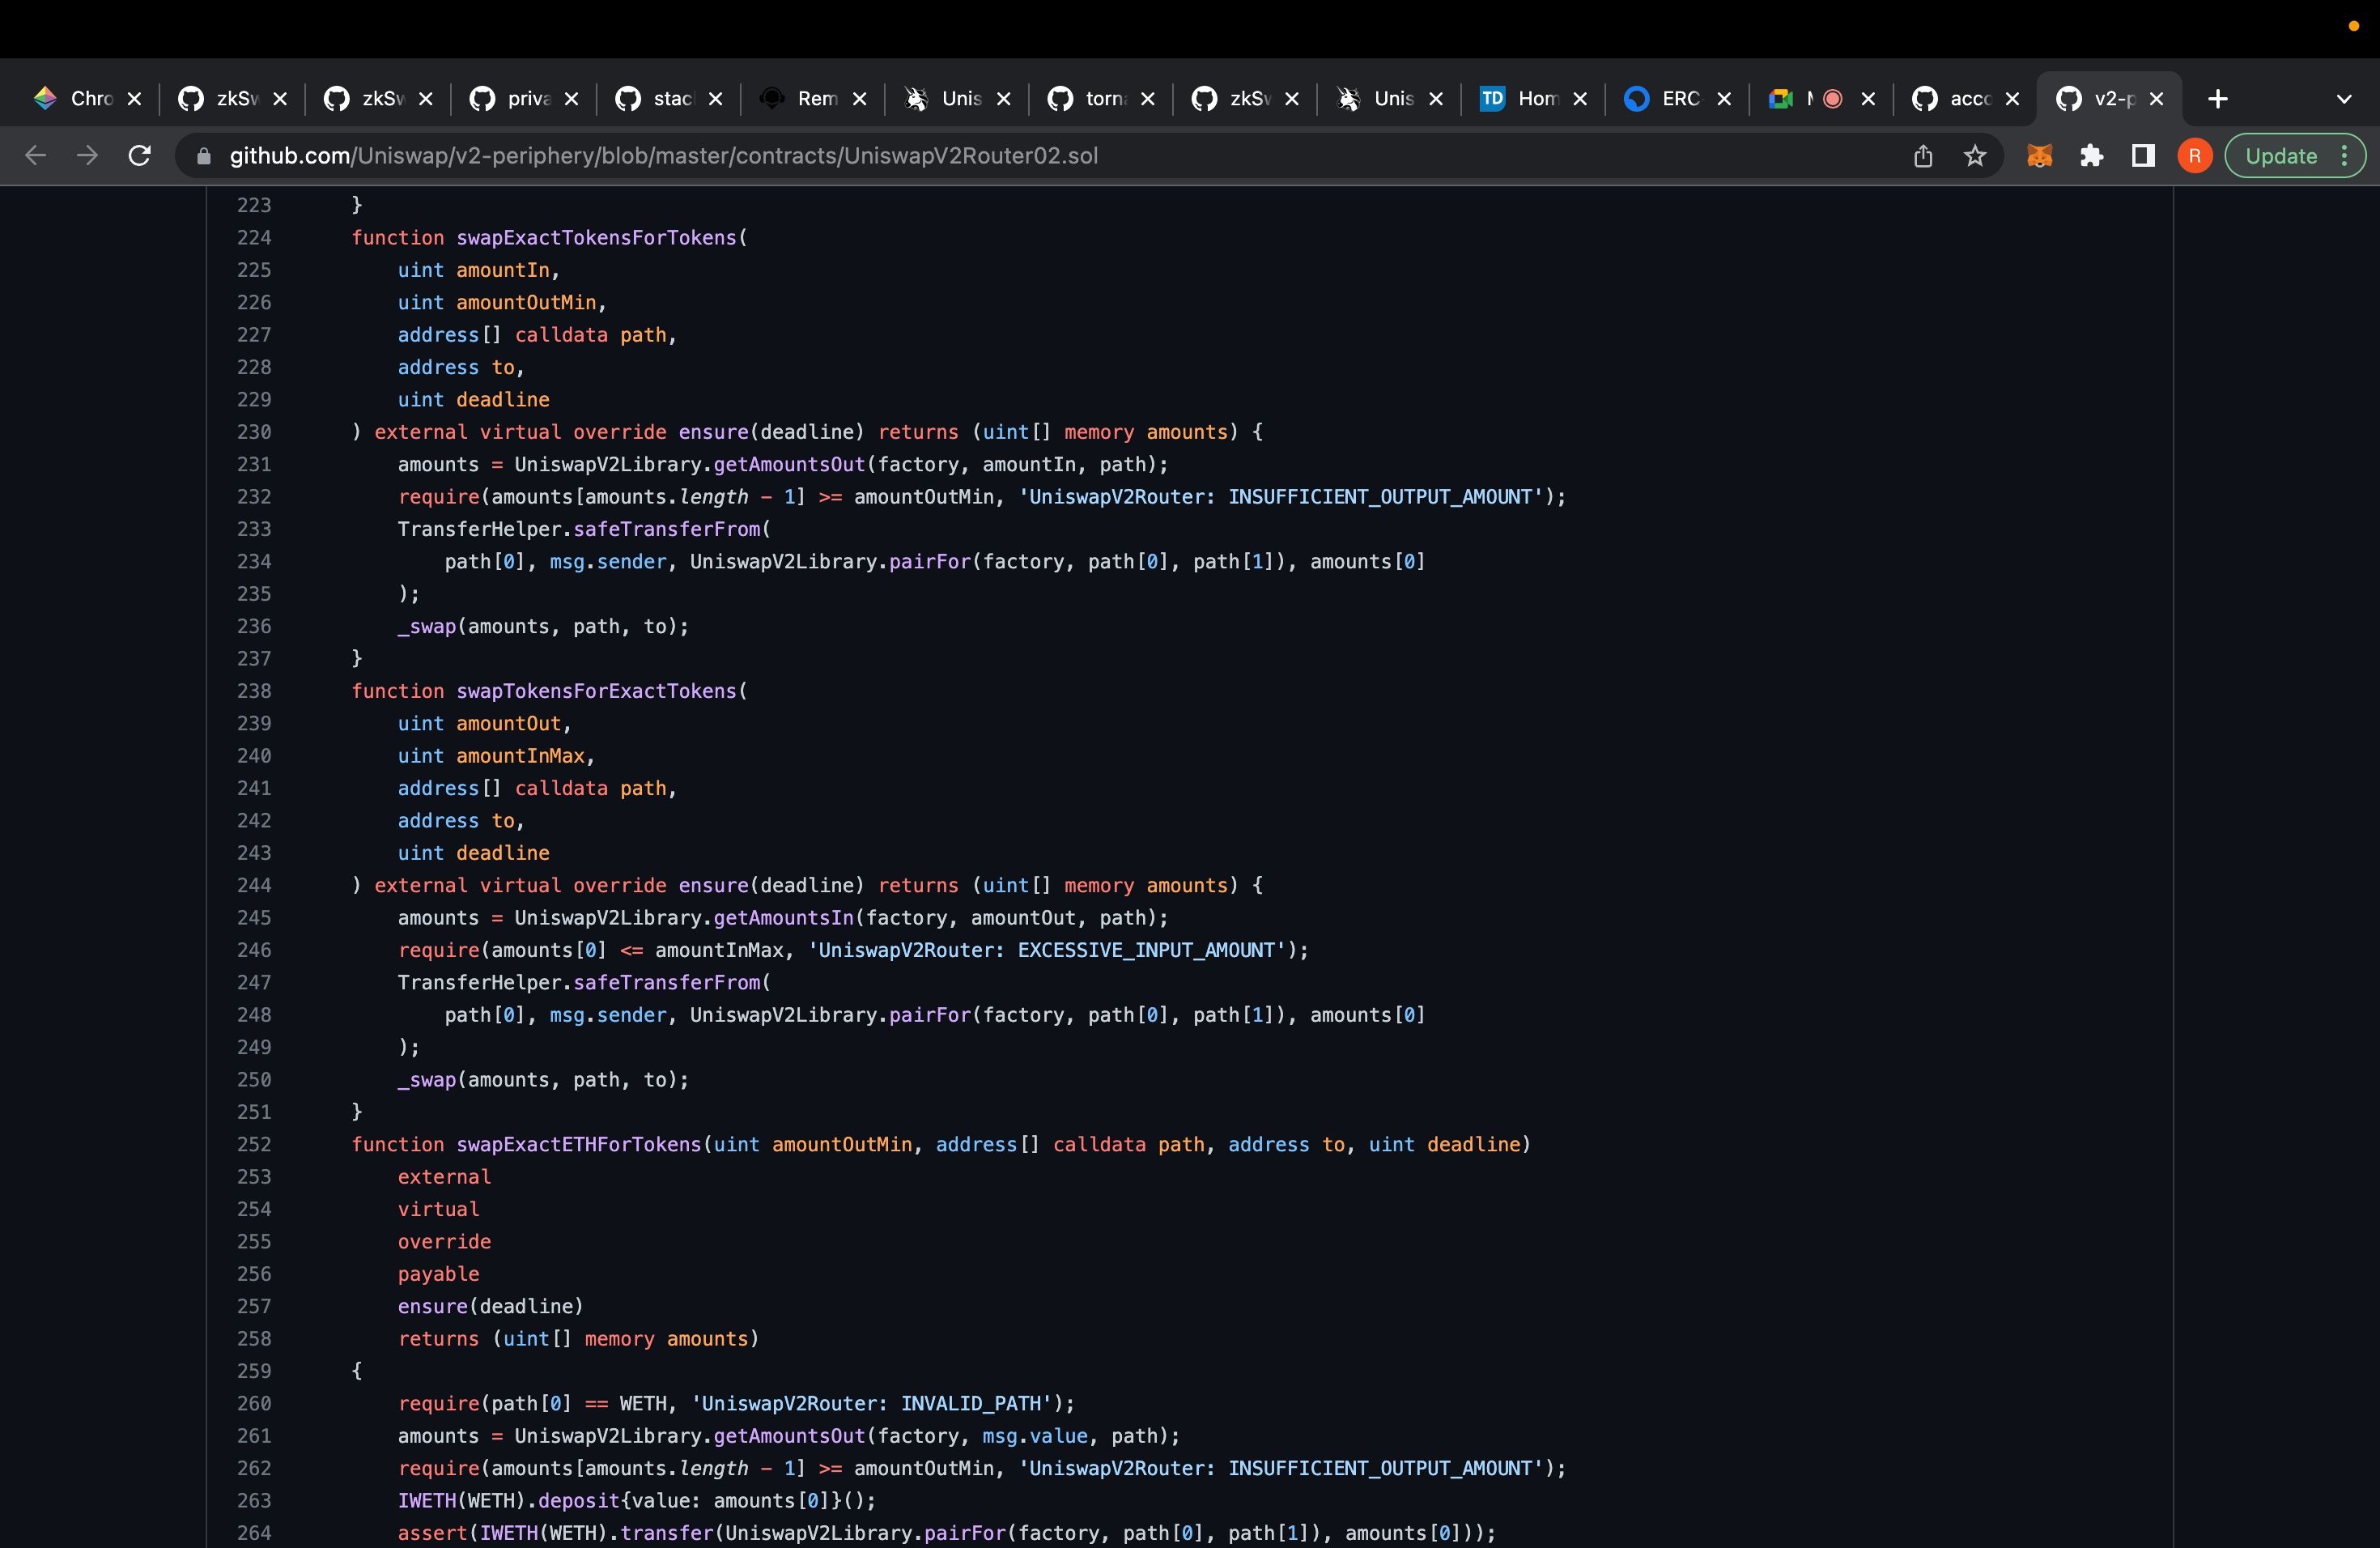The image size is (2380, 1548).
Task: Expand the tab search chevron
Action: pyautogui.click(x=2344, y=99)
